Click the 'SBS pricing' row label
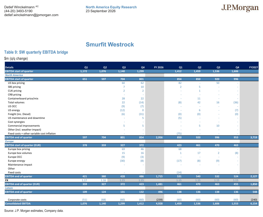Screen dimensions: 263x217 [14, 87]
